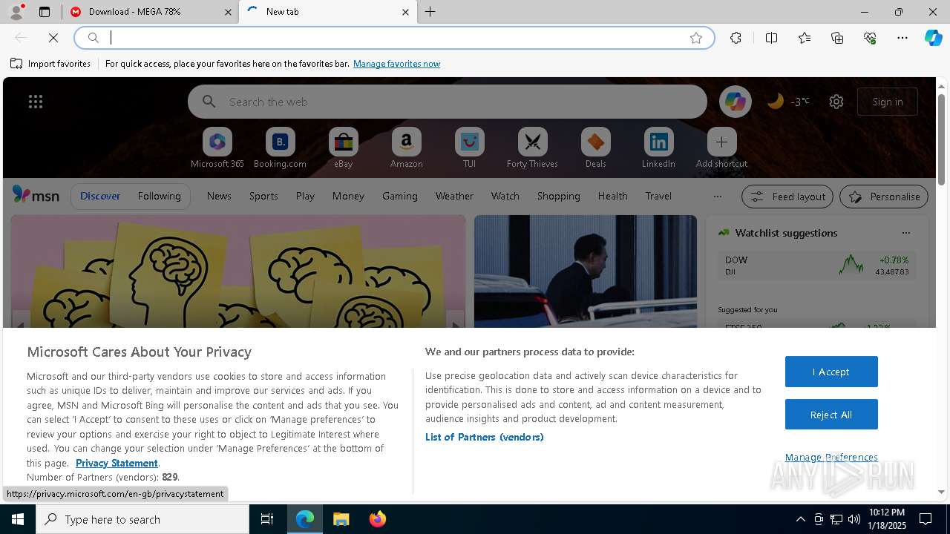This screenshot has height=534, width=950.
Task: Open the weather widget showing -3°C
Action: (x=788, y=102)
